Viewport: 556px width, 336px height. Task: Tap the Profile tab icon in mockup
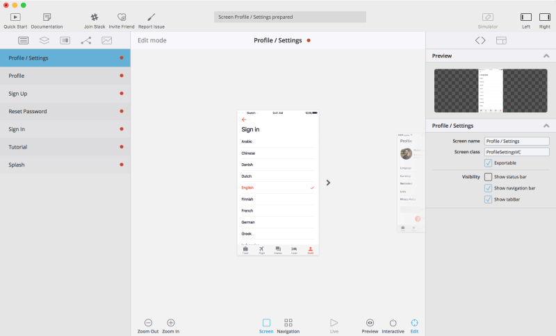coord(310,251)
